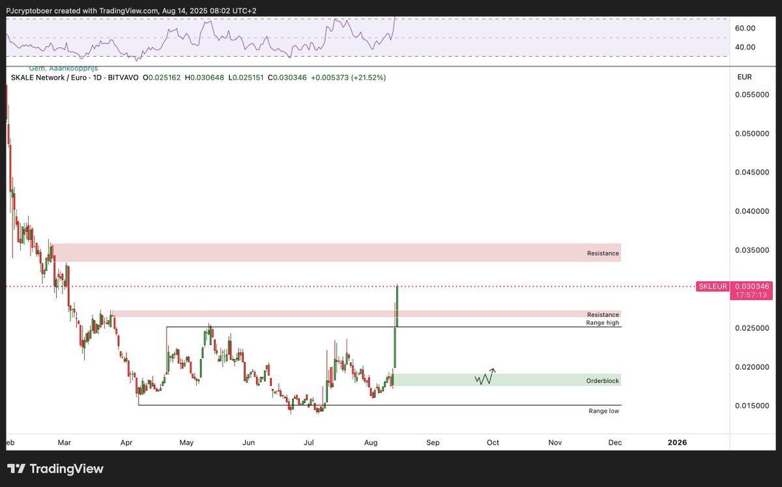Image resolution: width=782 pixels, height=487 pixels.
Task: Click the 'Oct' label on the time axis
Action: coord(493,443)
